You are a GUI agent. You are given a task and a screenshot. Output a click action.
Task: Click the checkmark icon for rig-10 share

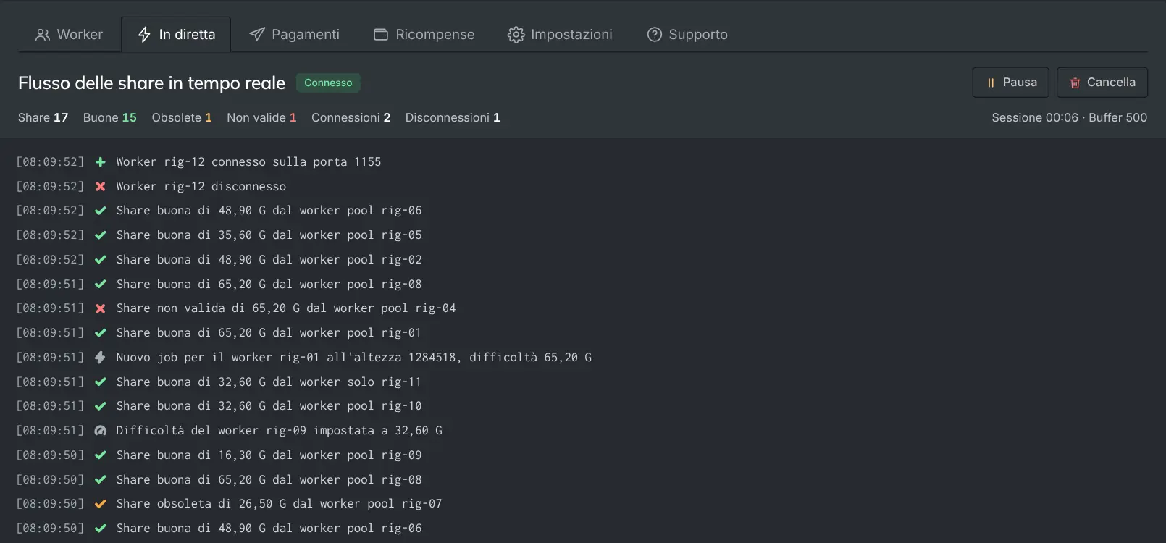(101, 406)
